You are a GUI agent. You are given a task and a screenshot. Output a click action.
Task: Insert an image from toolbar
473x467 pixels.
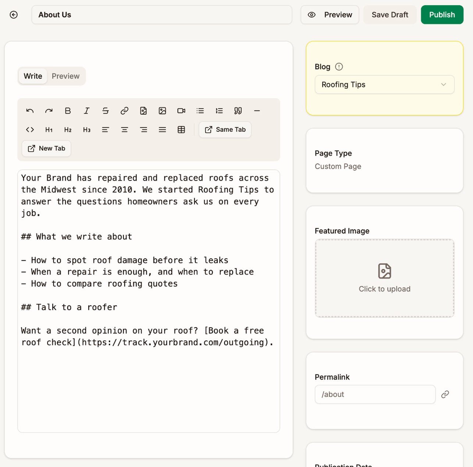(162, 111)
